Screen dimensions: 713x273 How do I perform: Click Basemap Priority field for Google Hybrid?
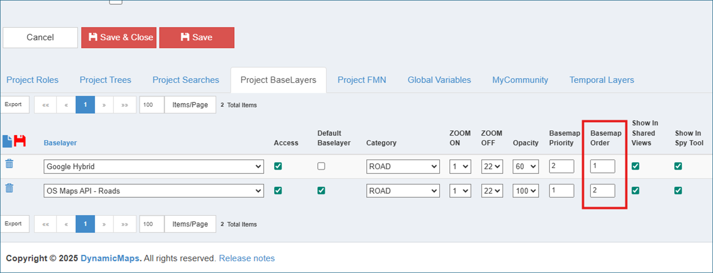562,166
